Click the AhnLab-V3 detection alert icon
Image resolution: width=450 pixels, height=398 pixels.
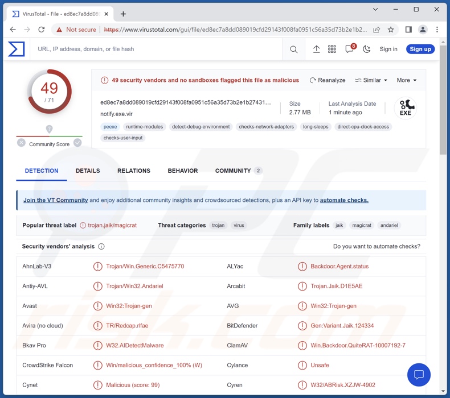tap(98, 267)
